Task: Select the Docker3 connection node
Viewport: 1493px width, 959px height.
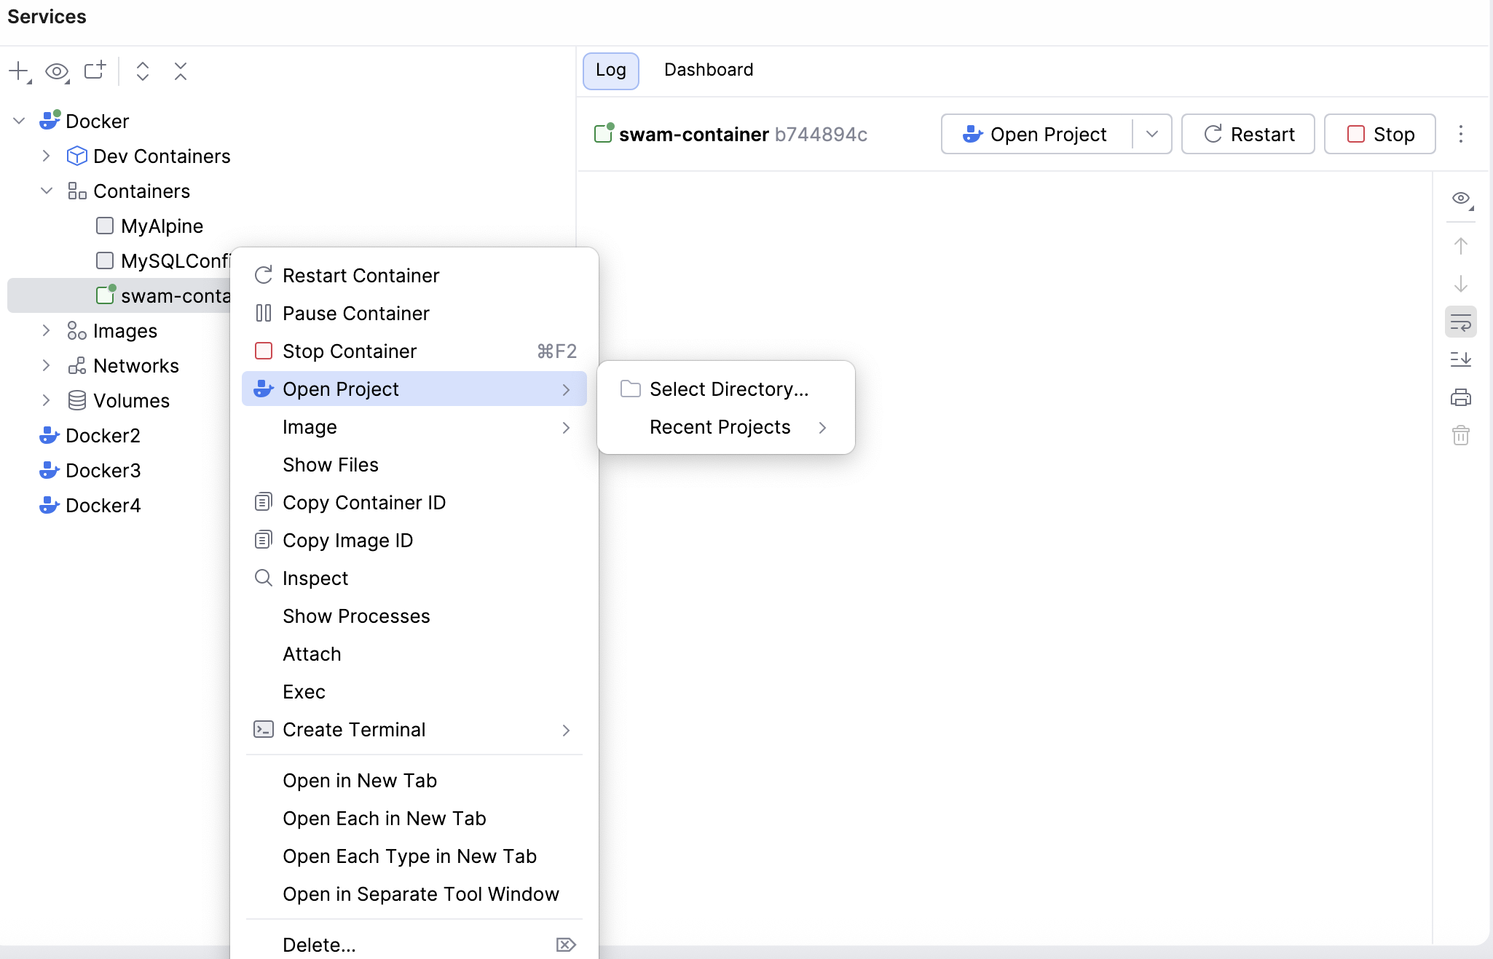Action: click(103, 471)
